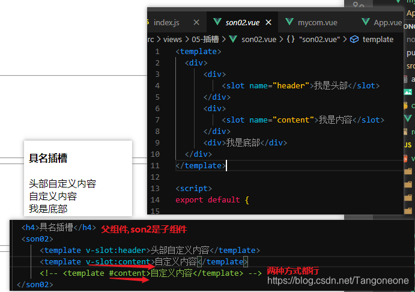Click template cube icon in breadcrumb
The width and height of the screenshot is (415, 292).
[x=354, y=40]
